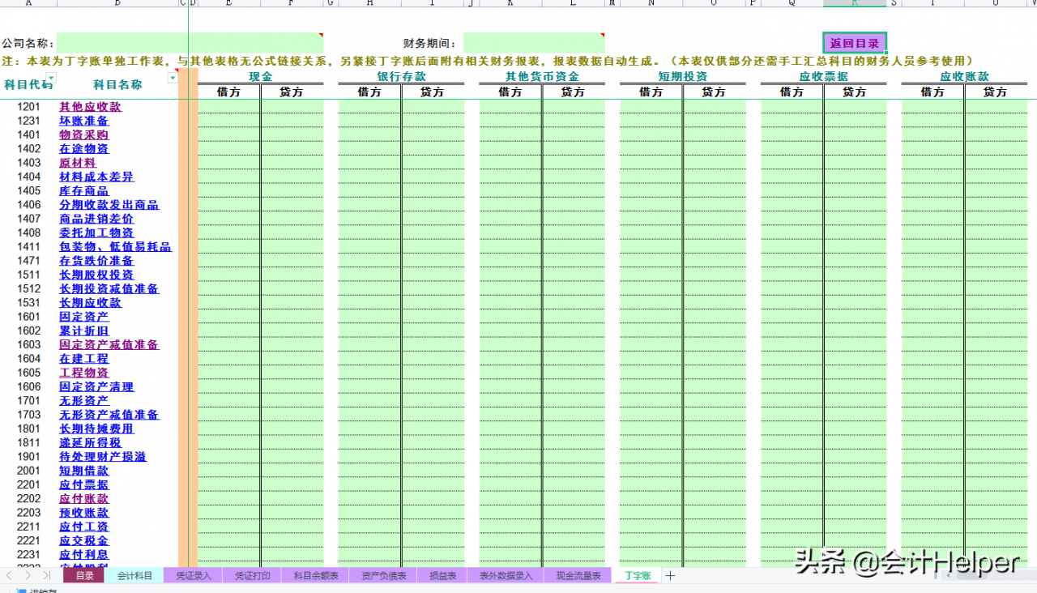1037x593 pixels.
Task: Open the 长期应收款 link
Action: [x=90, y=303]
